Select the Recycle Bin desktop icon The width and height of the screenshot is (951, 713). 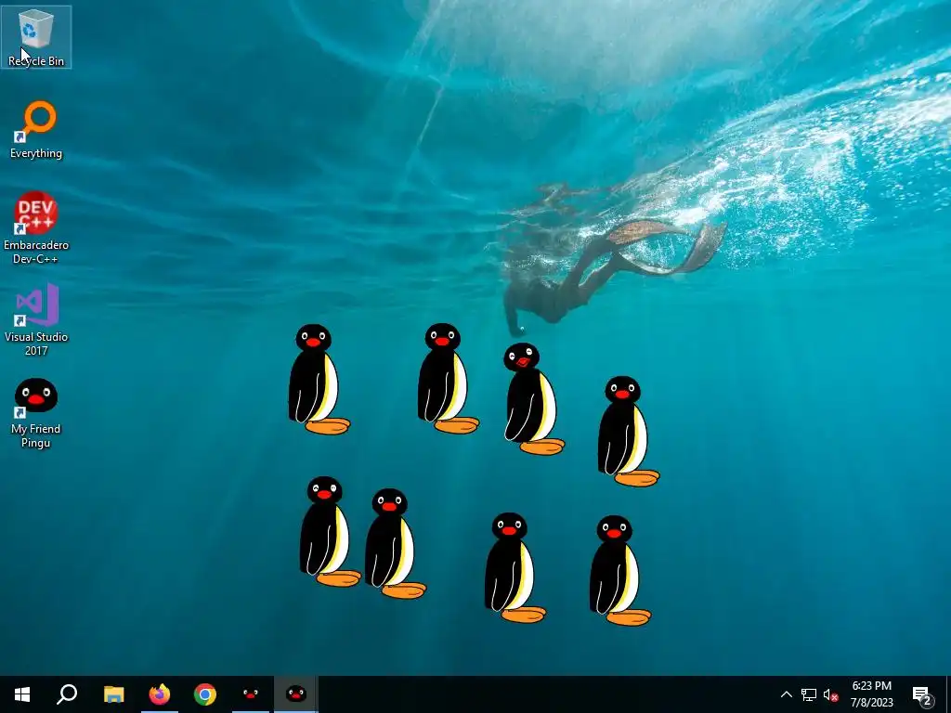pyautogui.click(x=36, y=37)
